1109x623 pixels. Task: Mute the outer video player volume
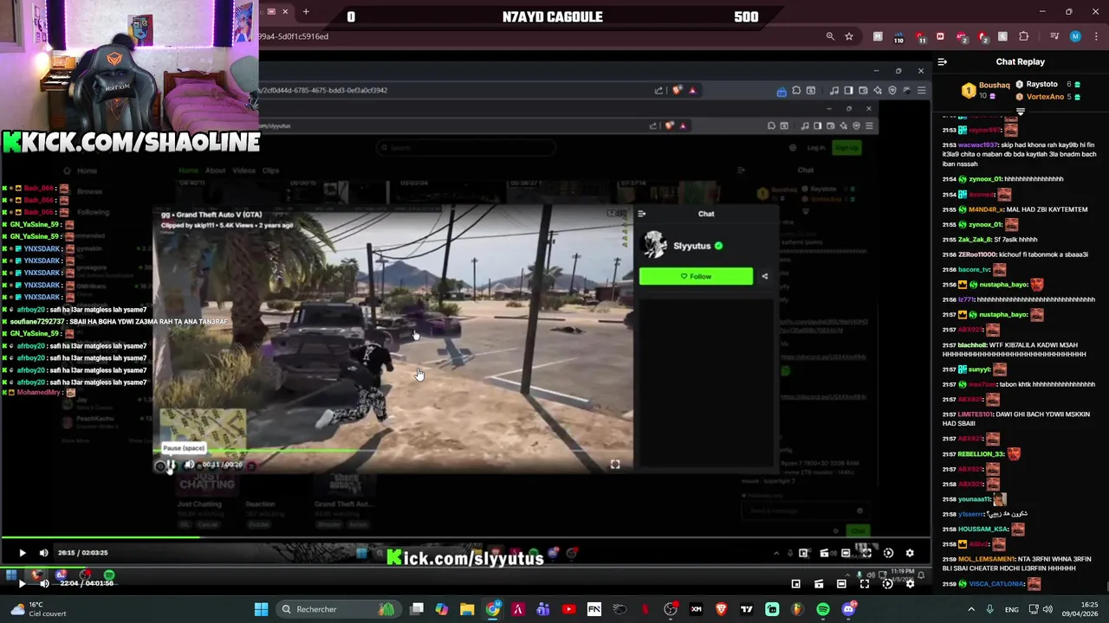(x=43, y=583)
